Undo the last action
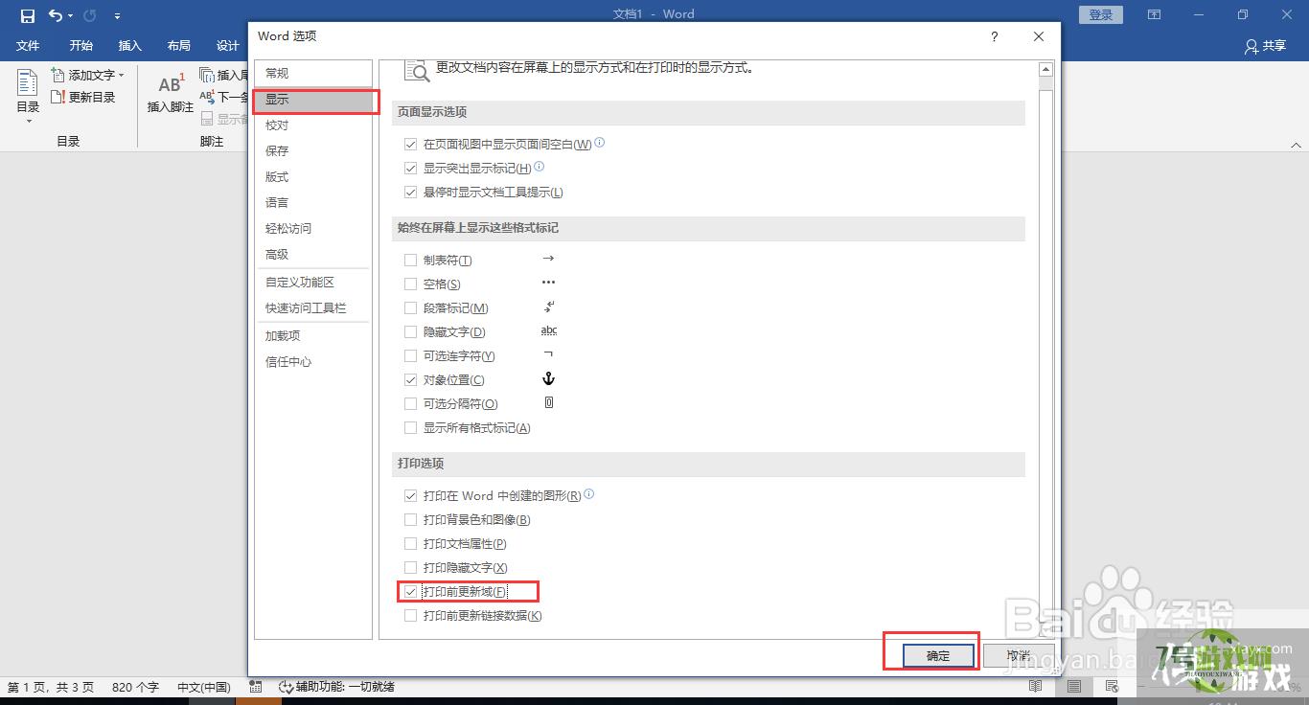Screen dimensions: 1309x705 pos(55,15)
